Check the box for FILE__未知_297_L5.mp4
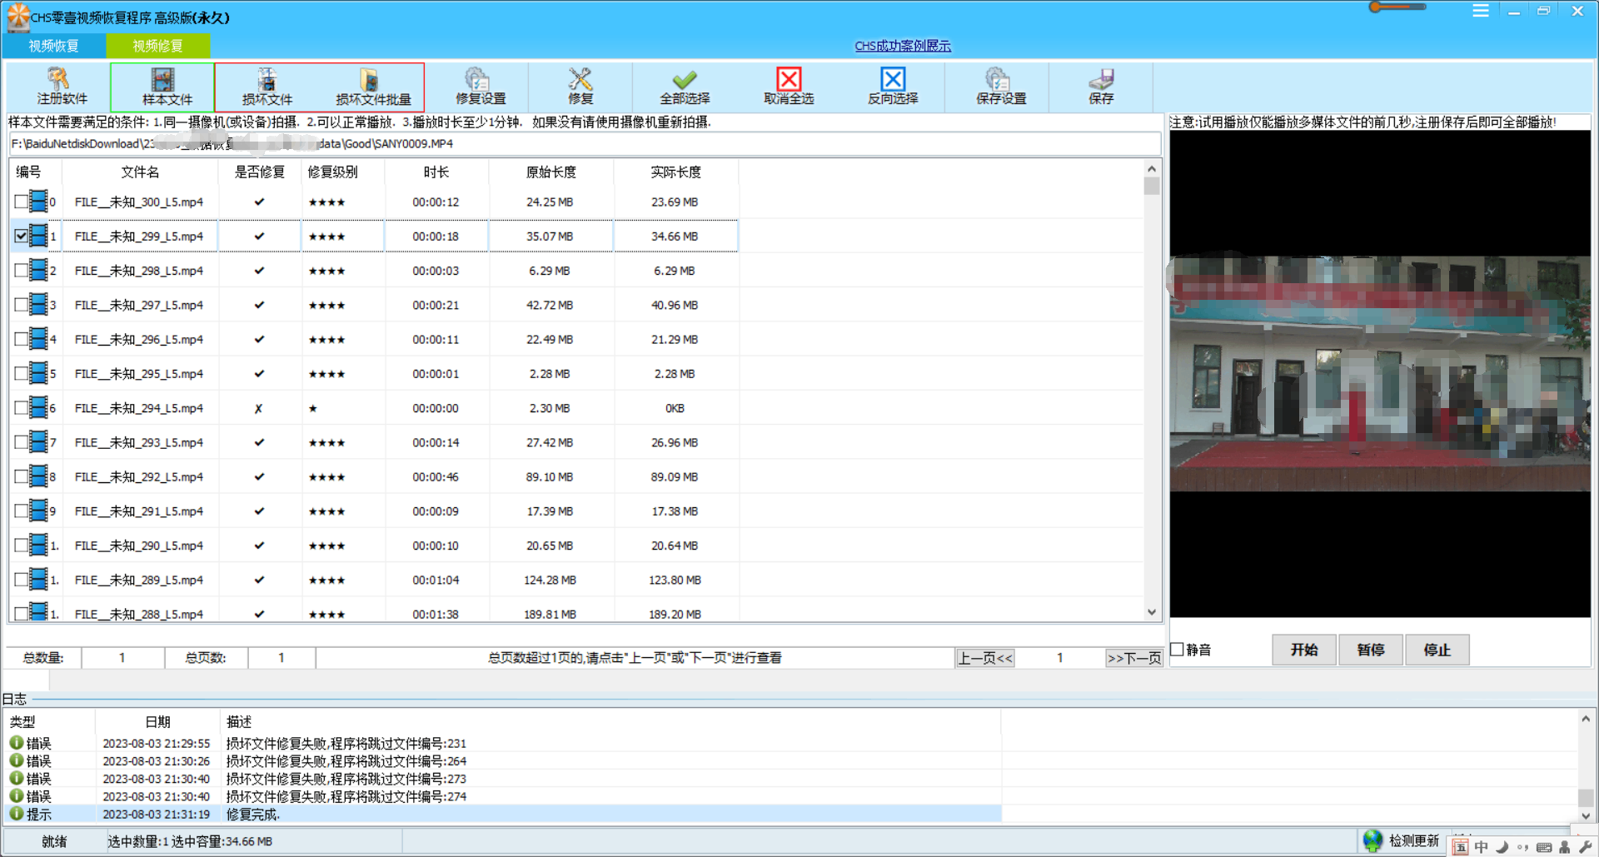 [21, 305]
